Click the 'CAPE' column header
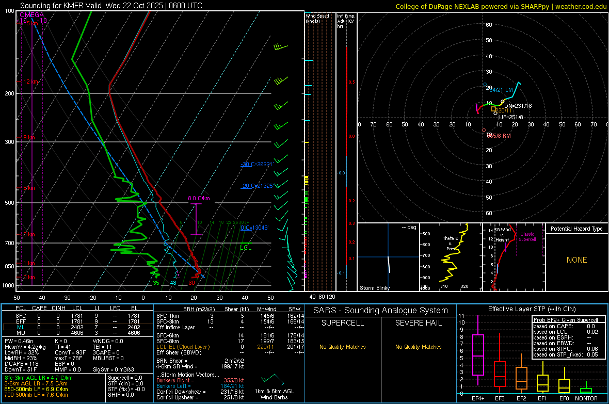The image size is (609, 404). point(39,308)
